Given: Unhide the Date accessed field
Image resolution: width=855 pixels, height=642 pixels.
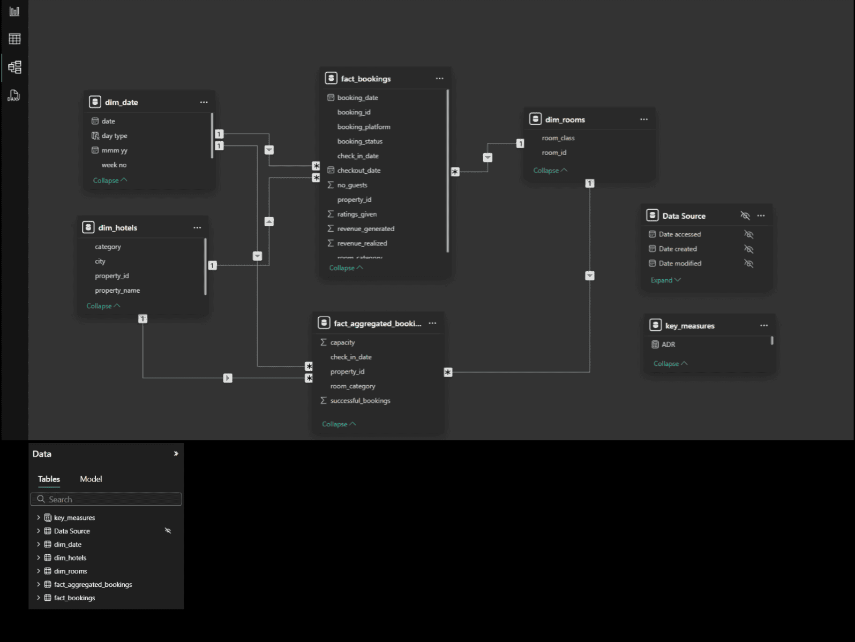Looking at the screenshot, I should pos(748,234).
